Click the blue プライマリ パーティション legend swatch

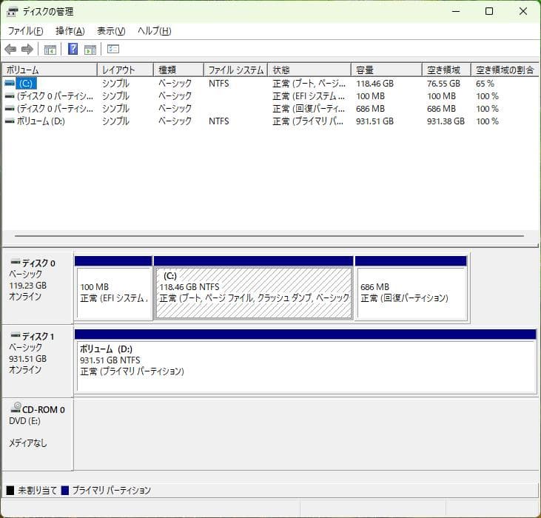pyautogui.click(x=65, y=490)
